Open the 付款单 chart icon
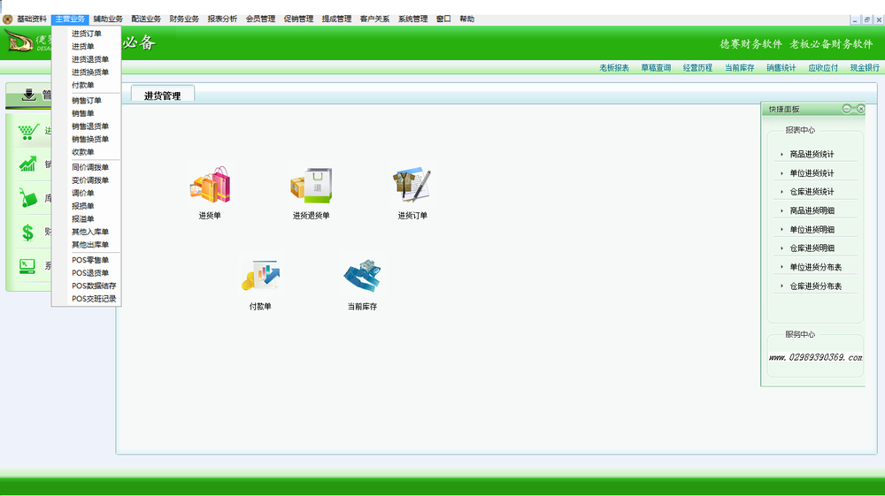 tap(260, 276)
